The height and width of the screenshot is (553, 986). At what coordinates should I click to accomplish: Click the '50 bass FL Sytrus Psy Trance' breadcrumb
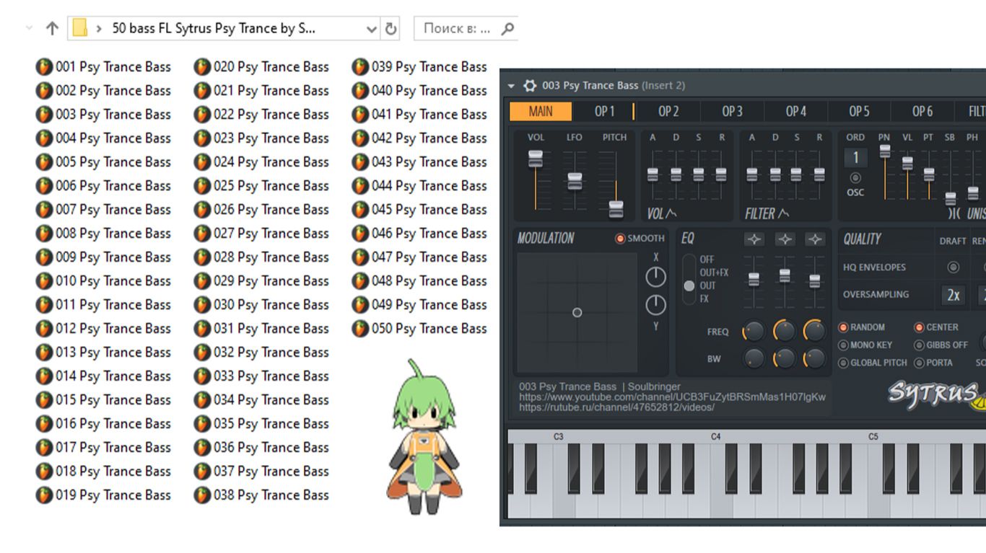pyautogui.click(x=214, y=29)
